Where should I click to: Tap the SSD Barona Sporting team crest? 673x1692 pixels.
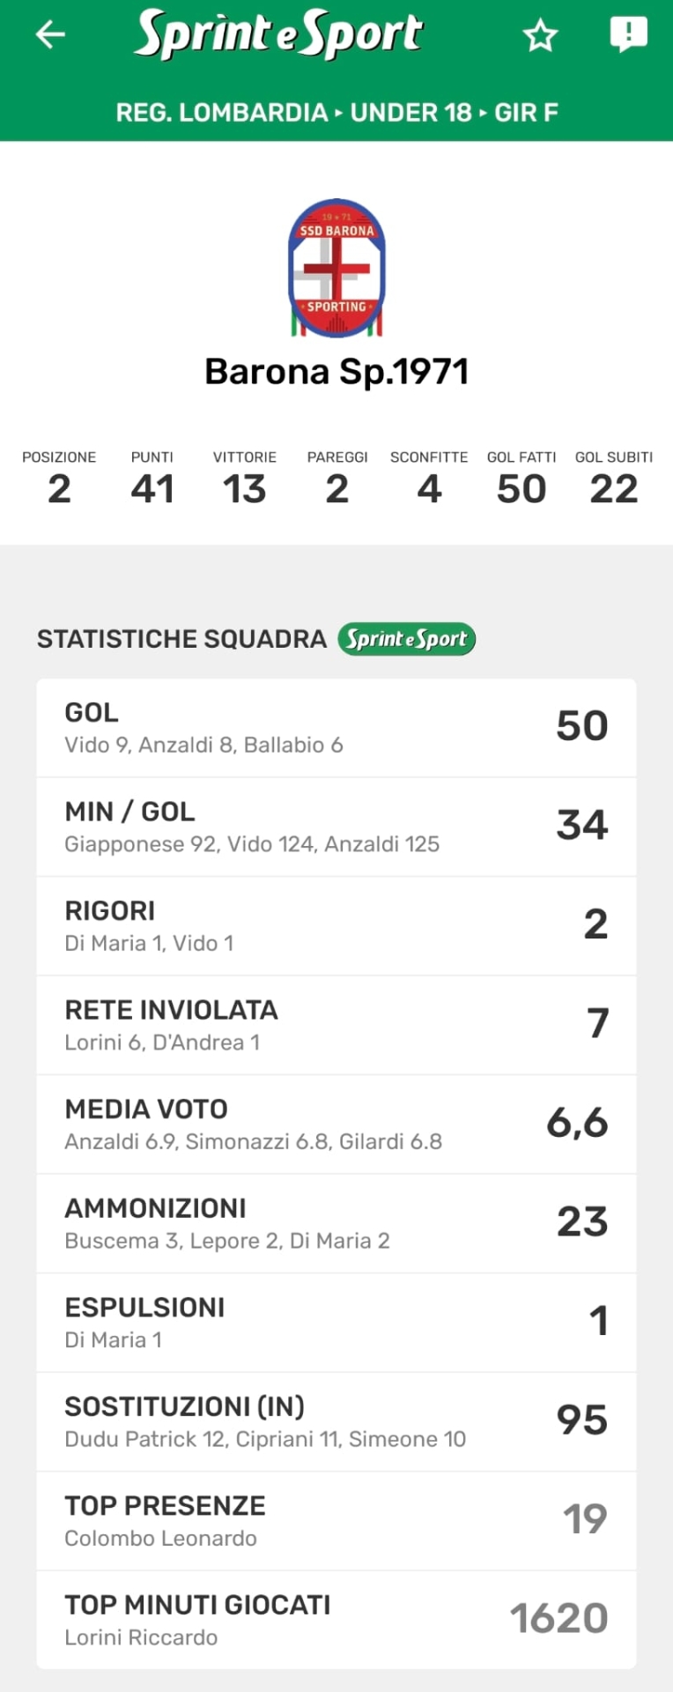(336, 269)
